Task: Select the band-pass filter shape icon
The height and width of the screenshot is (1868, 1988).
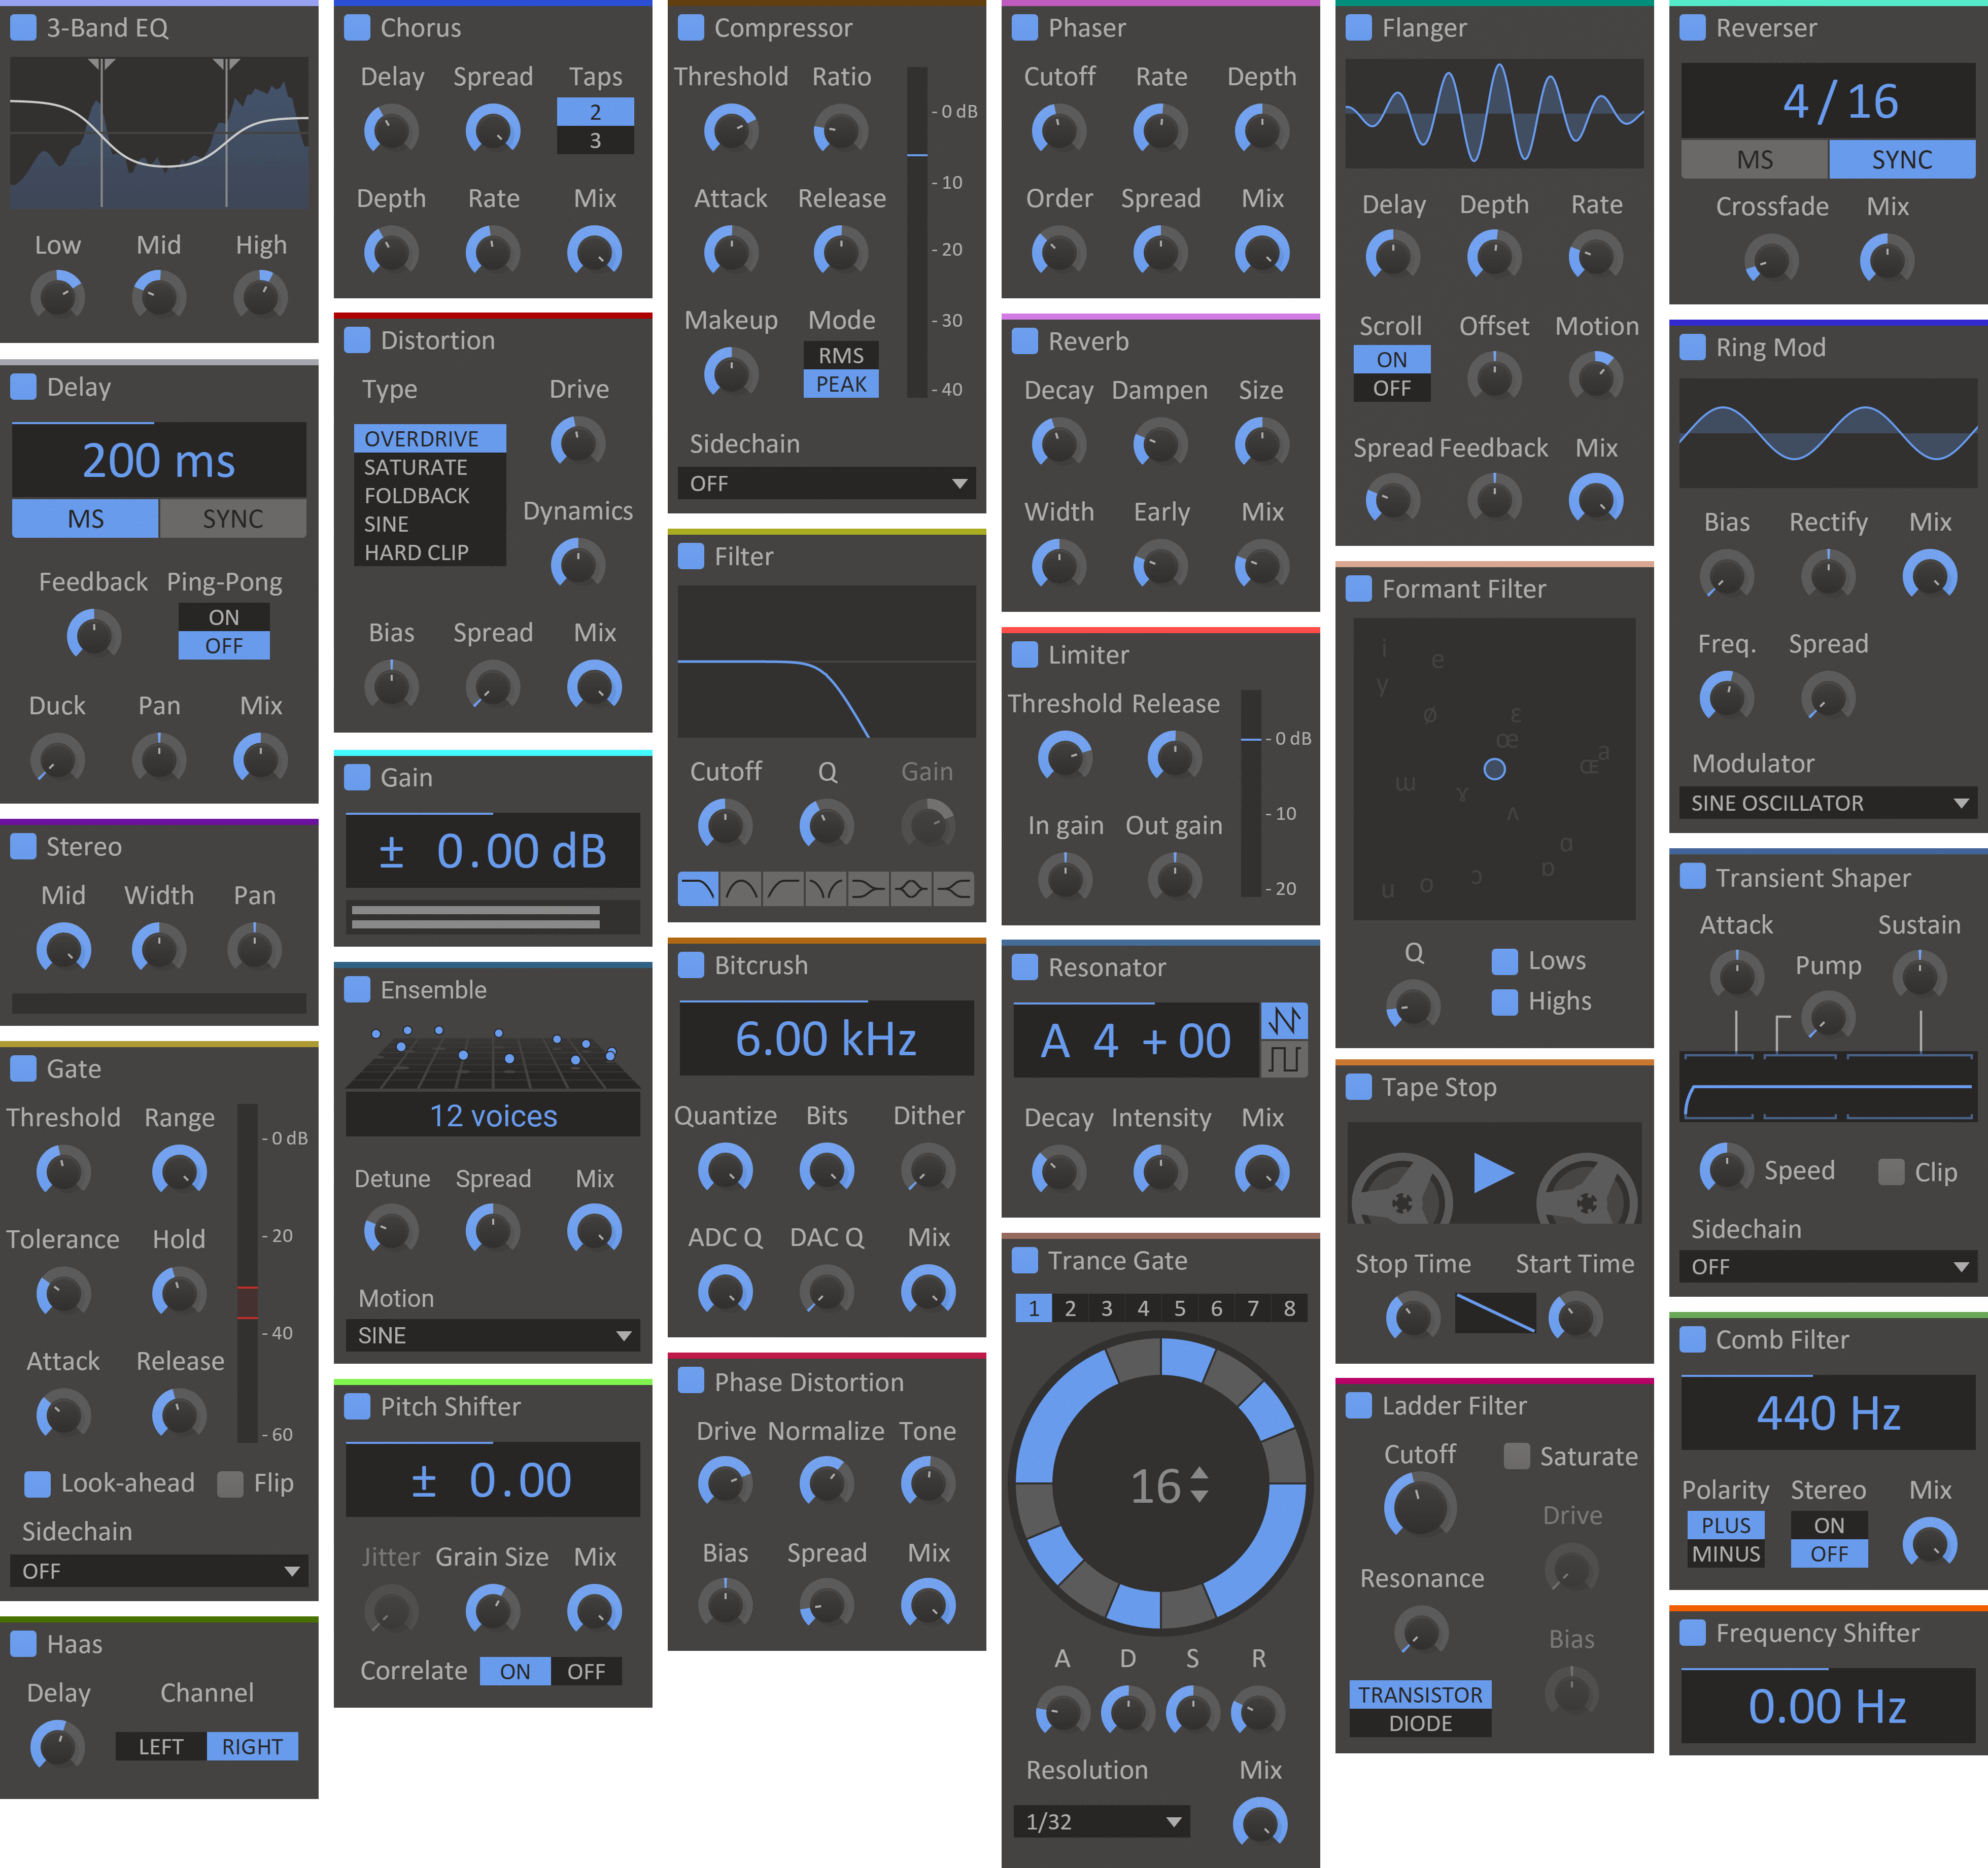Action: (741, 889)
